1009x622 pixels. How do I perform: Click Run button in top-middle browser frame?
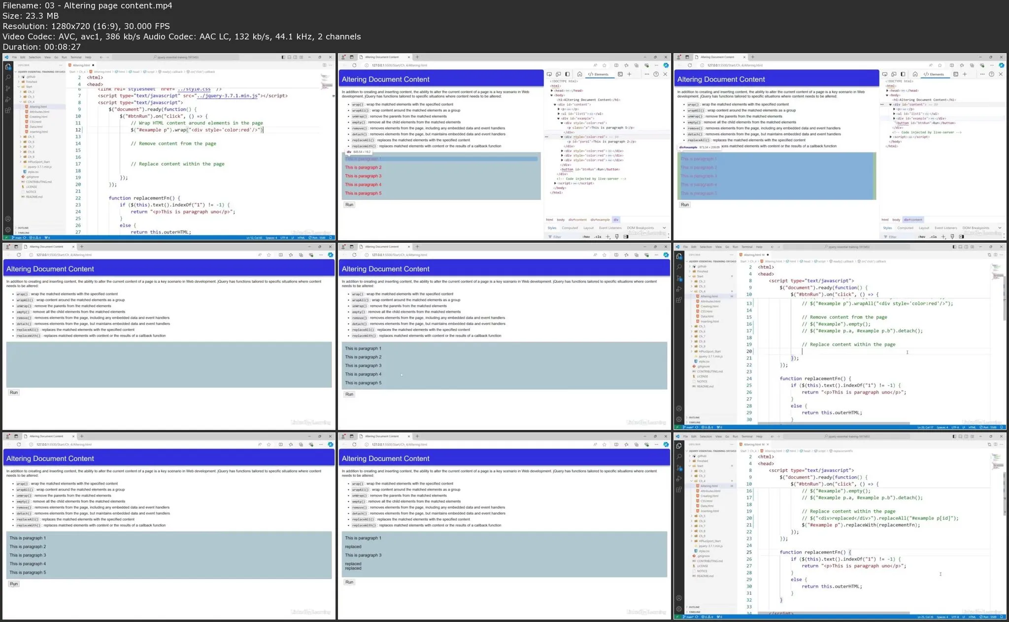click(349, 205)
